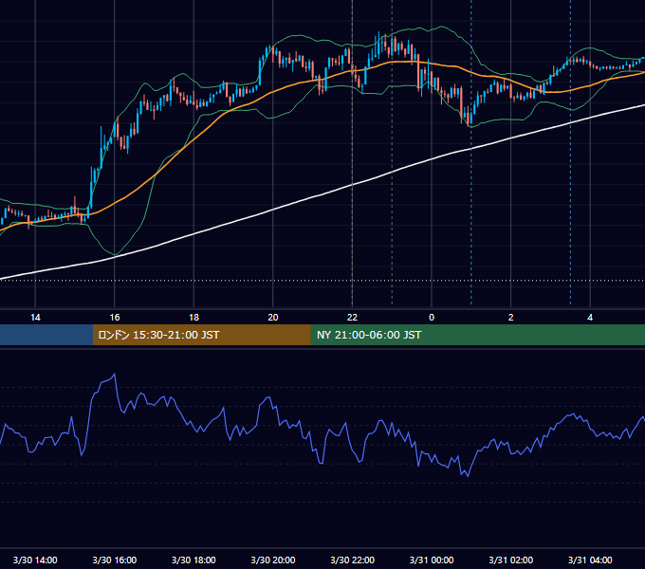
Task: Click the NY 21:00-06:00 JST session bar
Action: [x=477, y=335]
